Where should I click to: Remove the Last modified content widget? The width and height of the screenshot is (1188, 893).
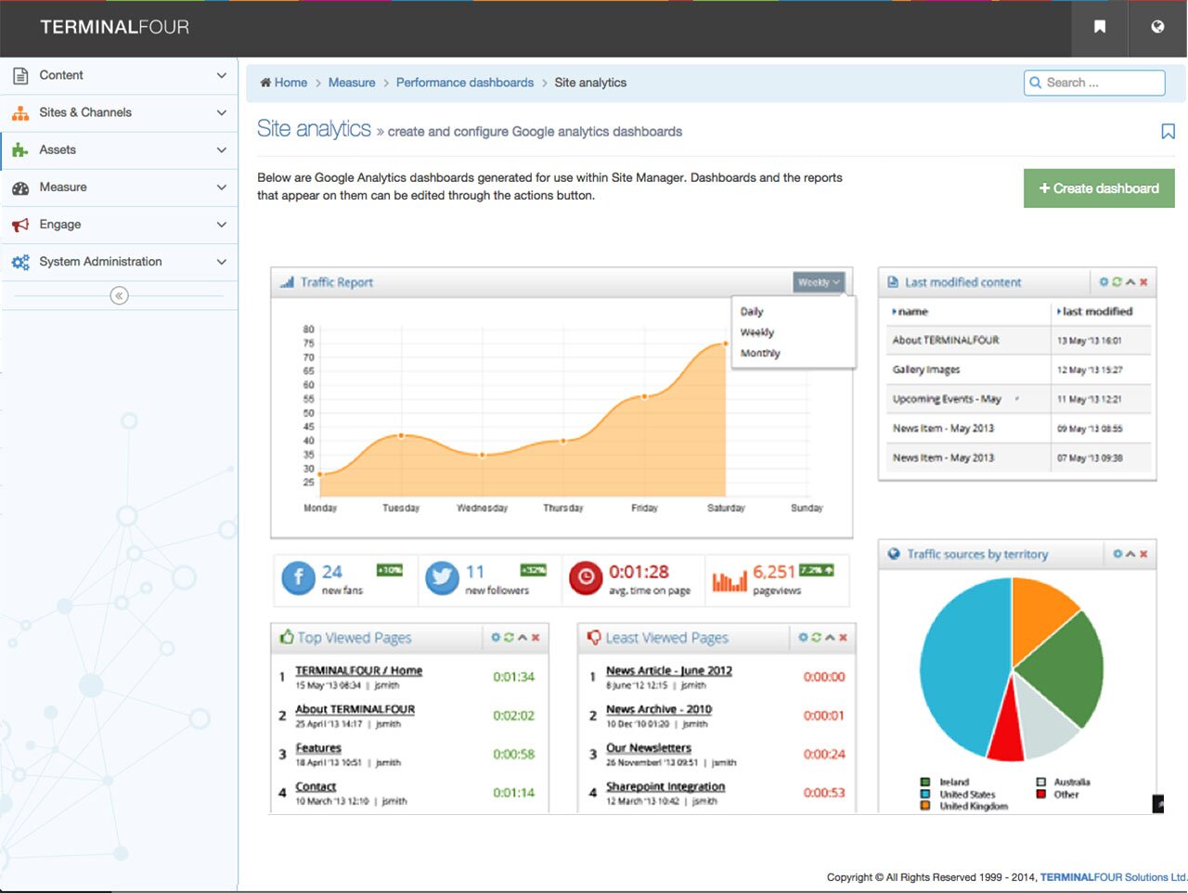(1143, 282)
